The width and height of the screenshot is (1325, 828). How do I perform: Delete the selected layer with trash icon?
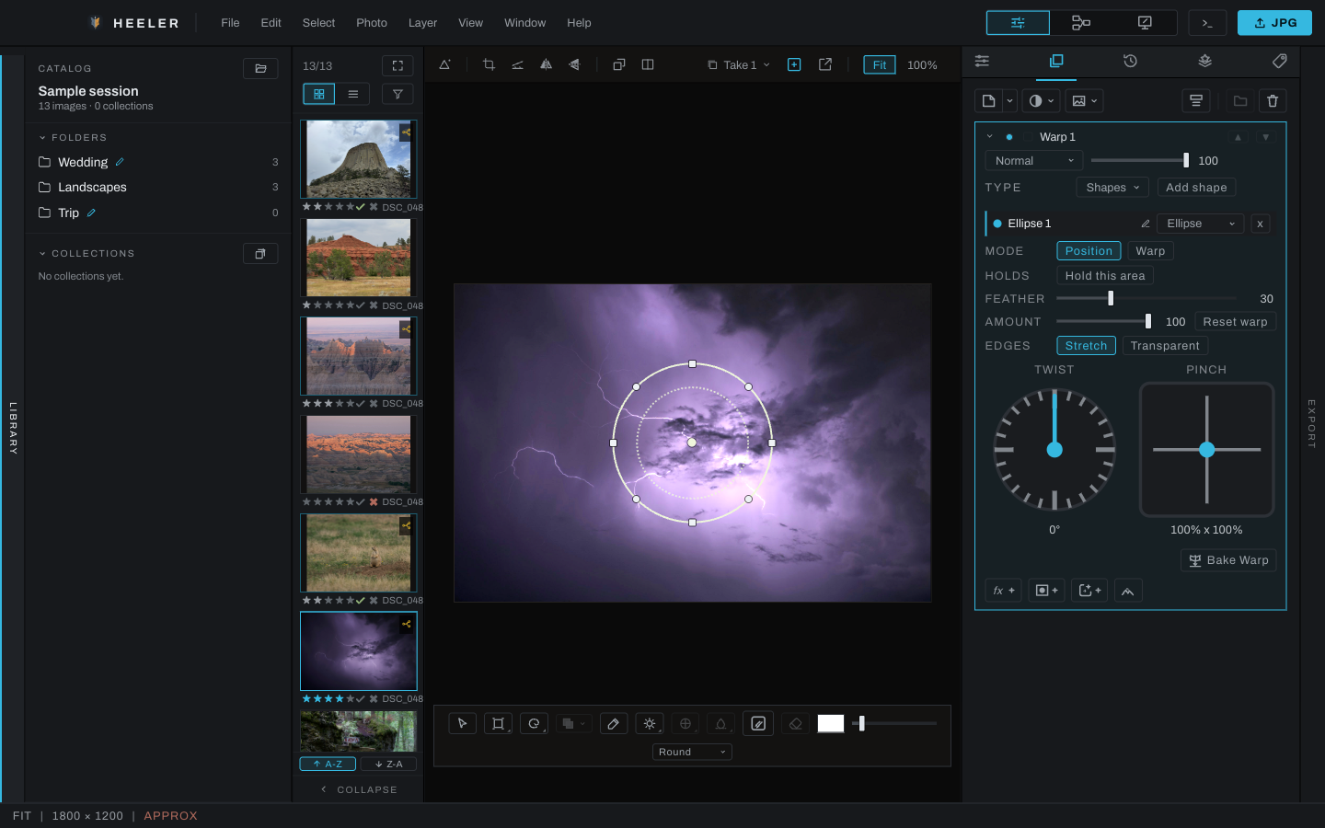[1273, 101]
